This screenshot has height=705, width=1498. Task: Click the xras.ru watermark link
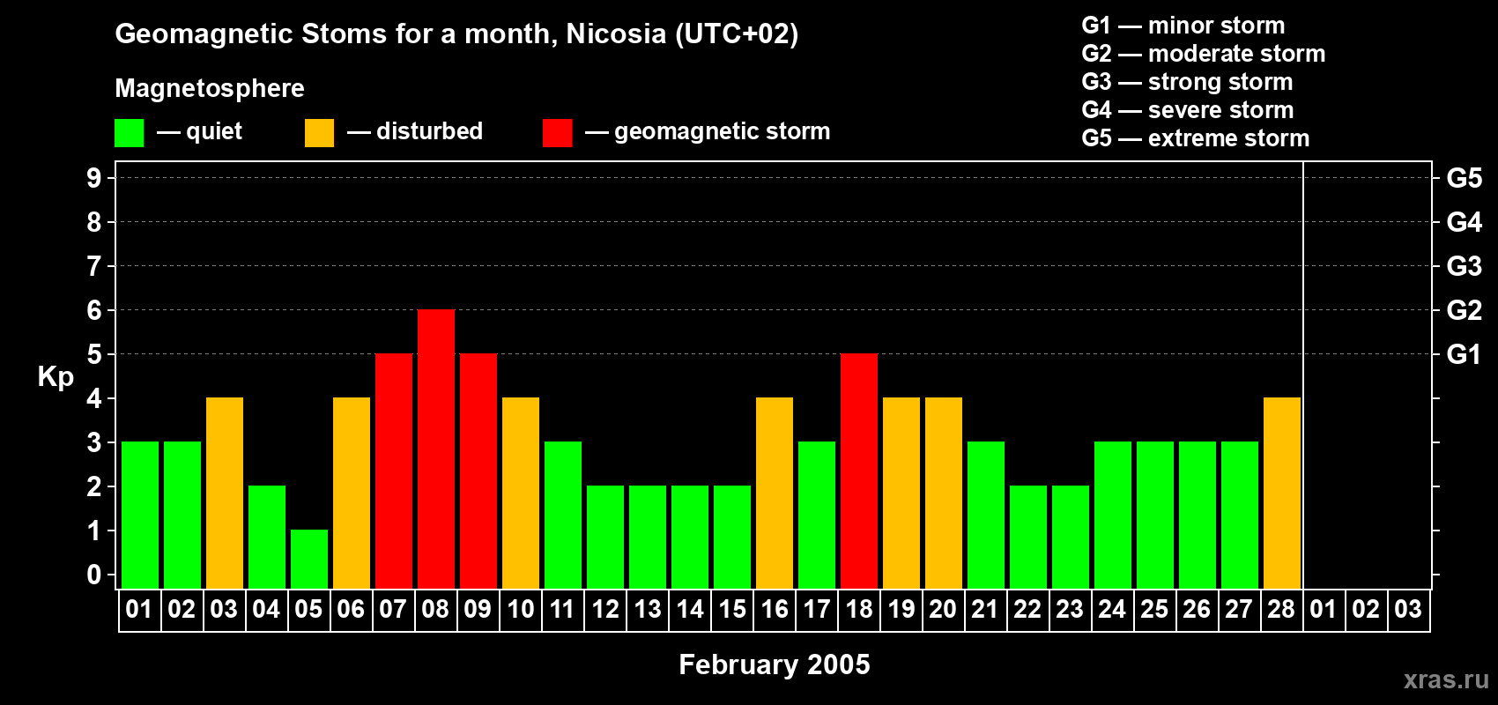point(1446,679)
